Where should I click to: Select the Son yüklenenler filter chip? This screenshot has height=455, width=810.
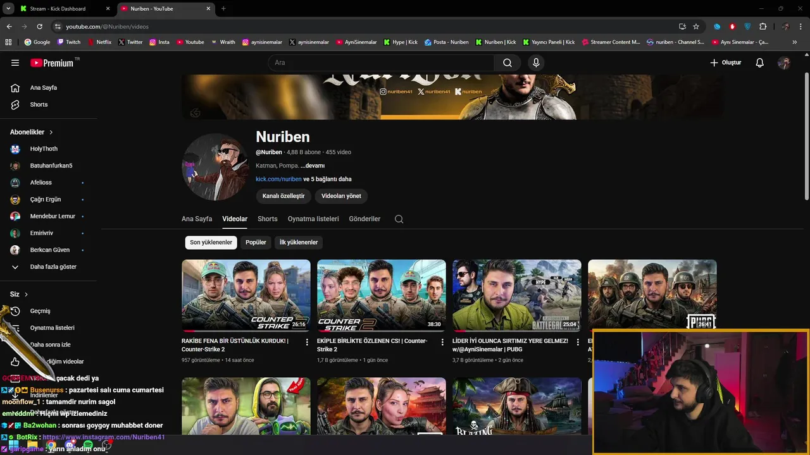coord(211,242)
